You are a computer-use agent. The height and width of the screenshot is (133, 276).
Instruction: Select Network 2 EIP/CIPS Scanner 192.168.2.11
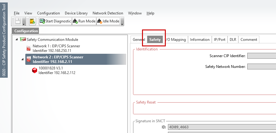(x=76, y=59)
